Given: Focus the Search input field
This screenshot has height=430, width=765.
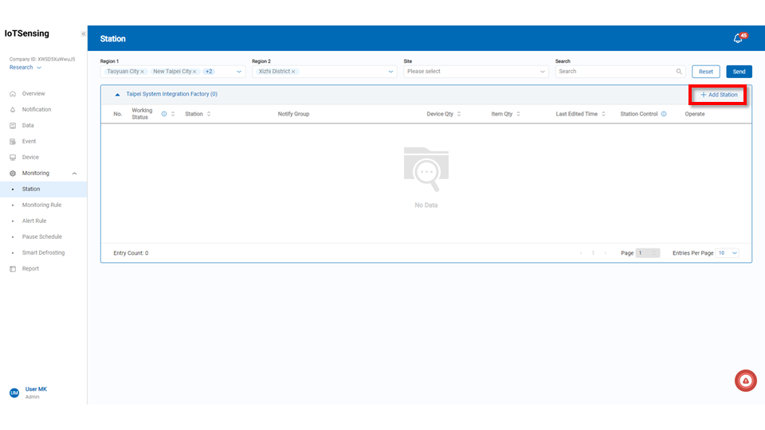Looking at the screenshot, I should coord(615,72).
